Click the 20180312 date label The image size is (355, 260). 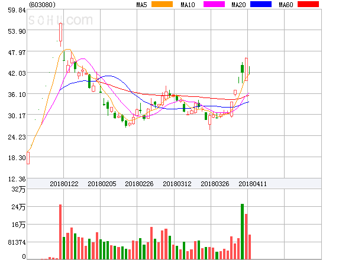click(177, 184)
